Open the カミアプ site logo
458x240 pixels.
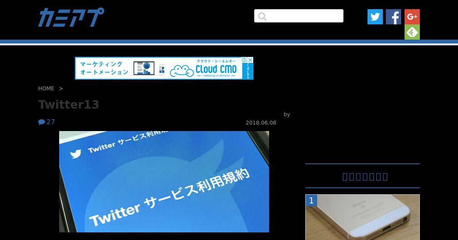(x=71, y=17)
